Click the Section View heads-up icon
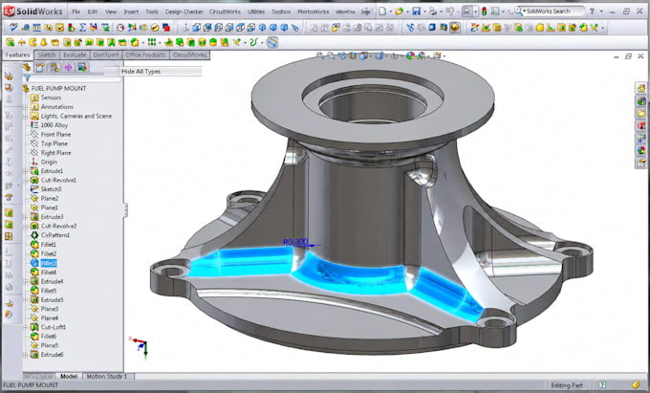The width and height of the screenshot is (650, 393). (353, 55)
